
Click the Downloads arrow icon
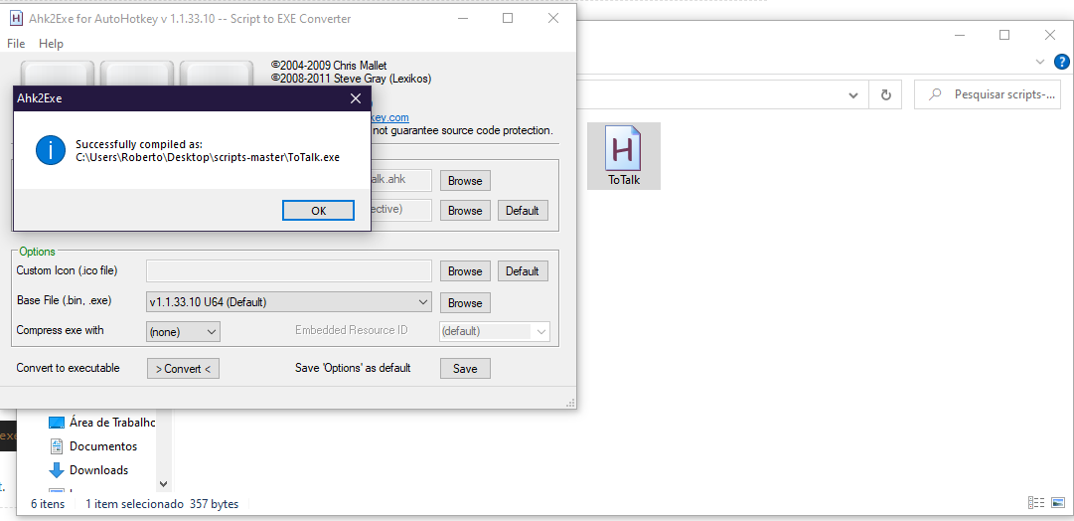(57, 470)
